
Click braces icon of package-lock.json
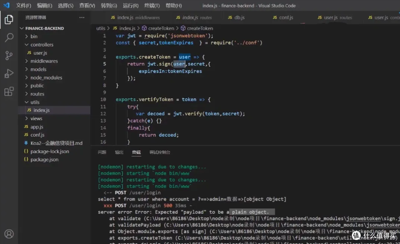pos(26,151)
